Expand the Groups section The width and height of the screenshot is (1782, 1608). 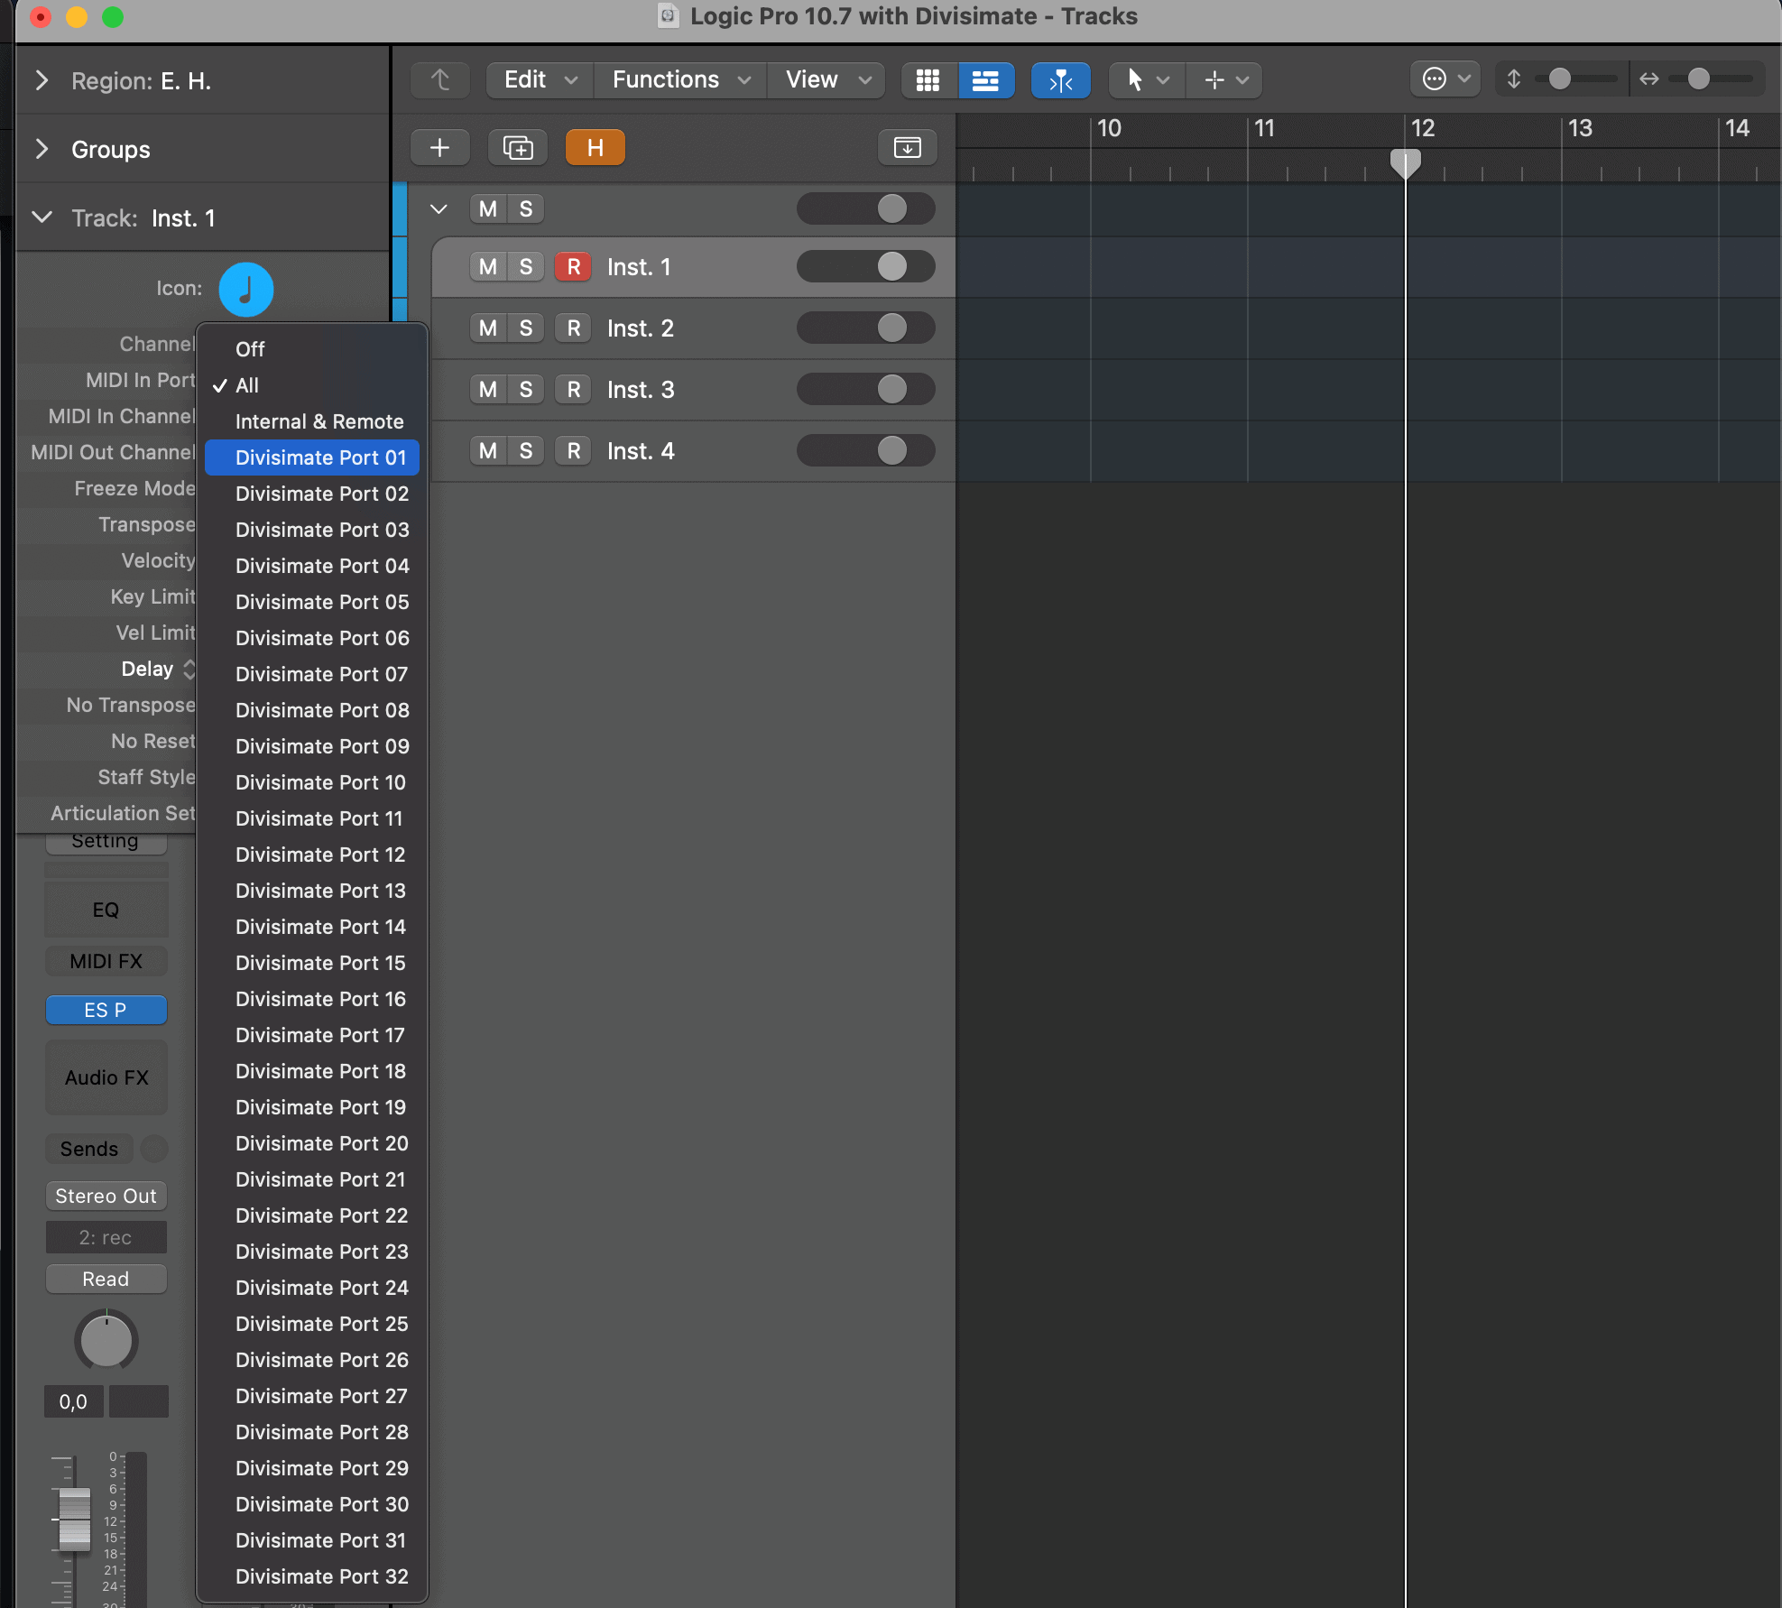point(42,149)
